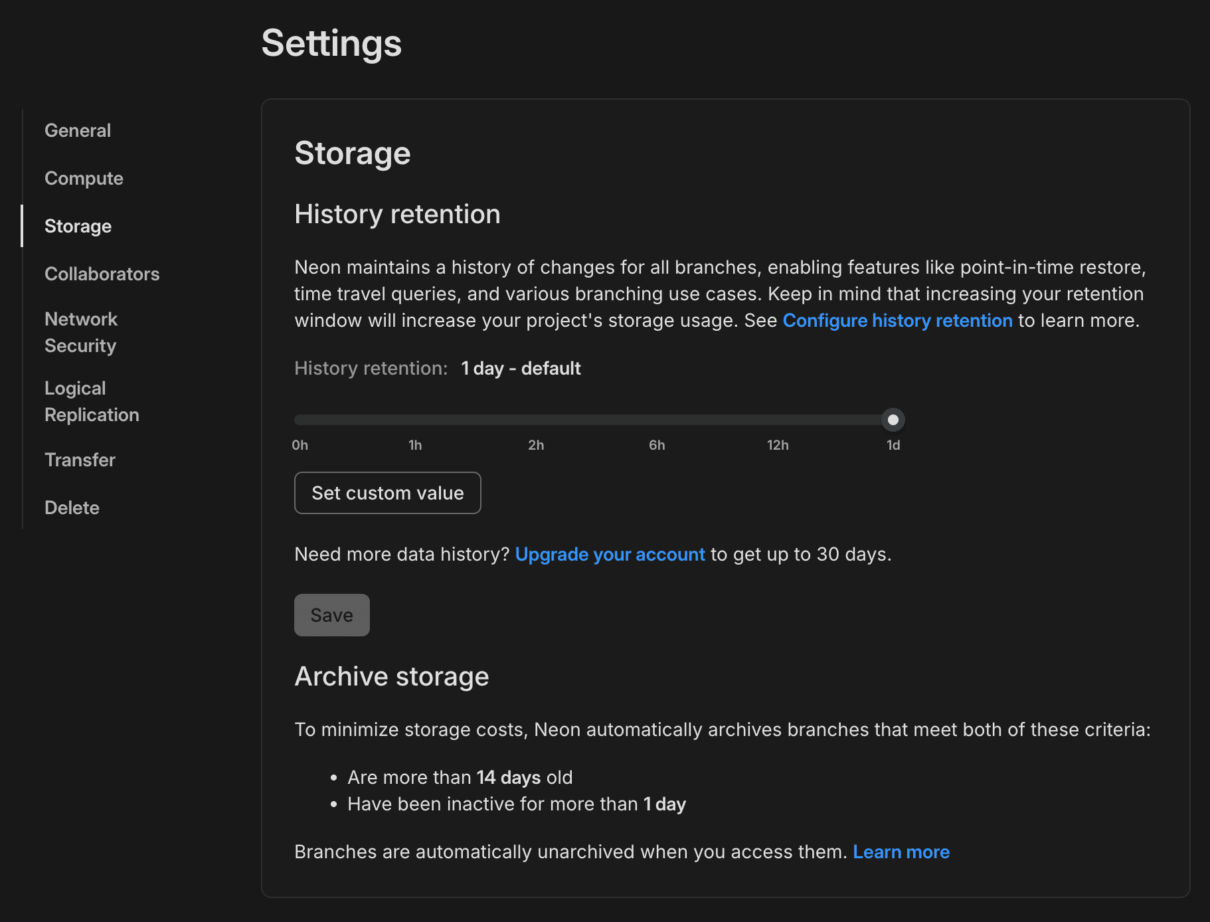Click Learn more about archive storage
Screen dimensions: 1210x922
pos(901,852)
